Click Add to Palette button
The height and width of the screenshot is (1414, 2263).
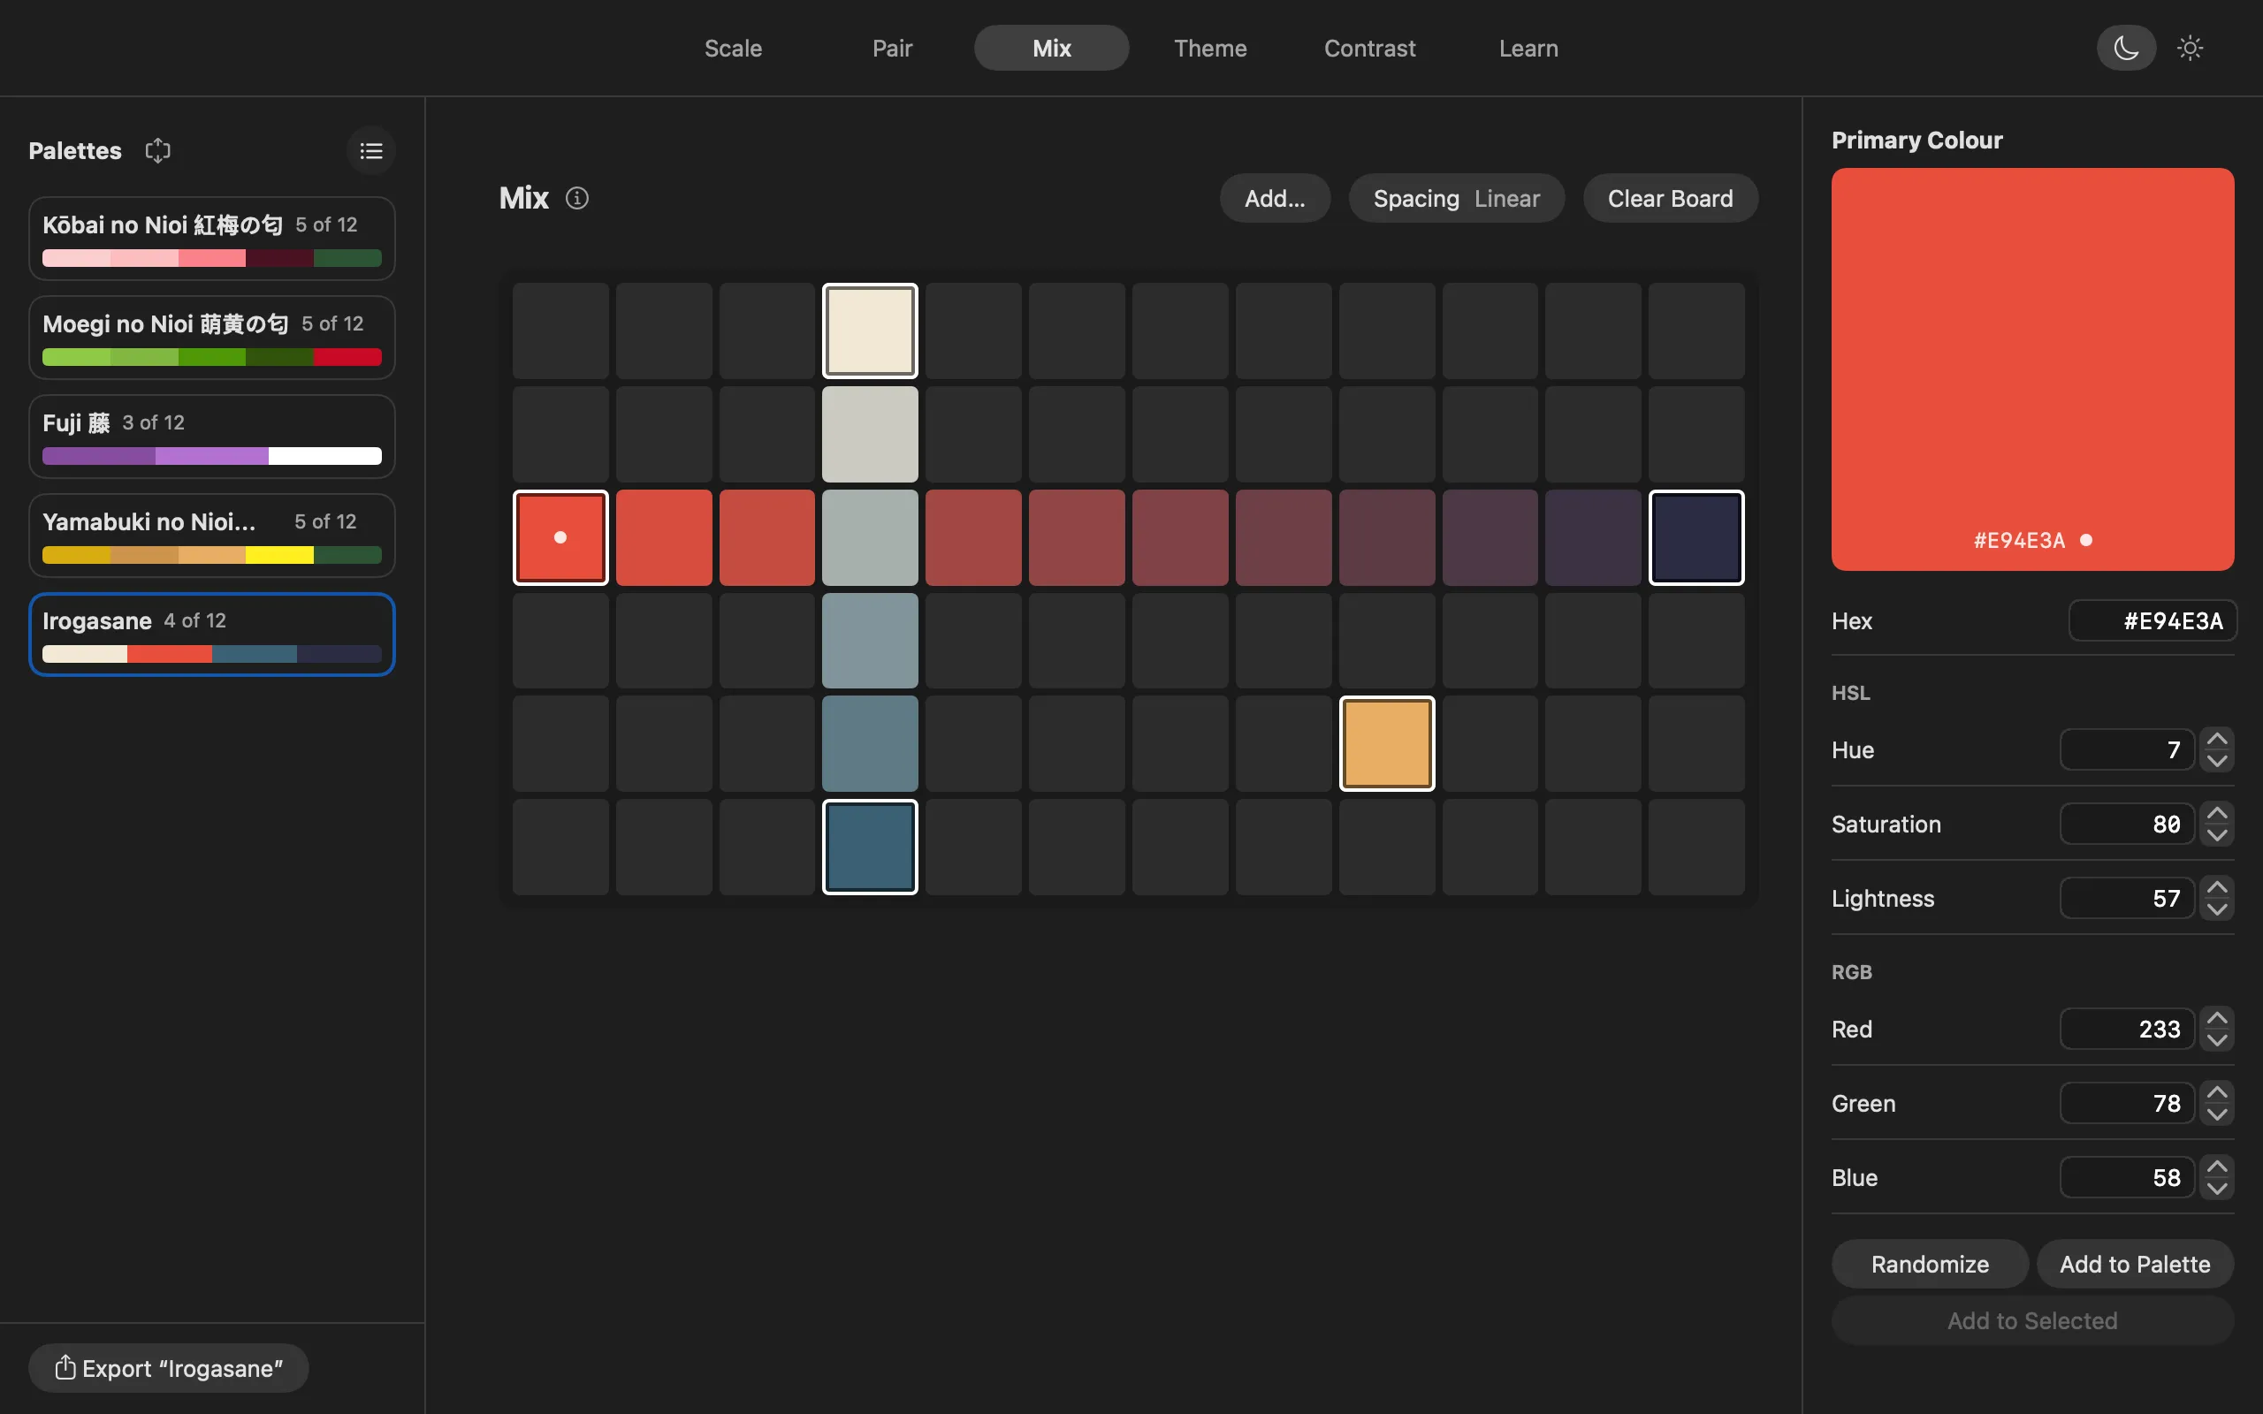tap(2135, 1265)
